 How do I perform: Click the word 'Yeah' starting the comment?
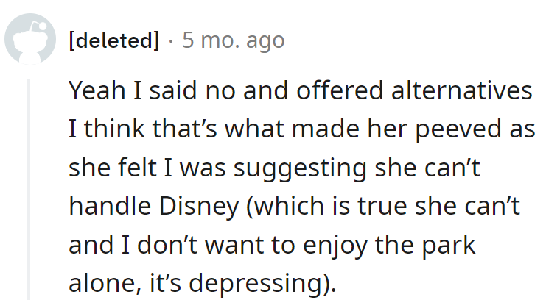tap(94, 91)
